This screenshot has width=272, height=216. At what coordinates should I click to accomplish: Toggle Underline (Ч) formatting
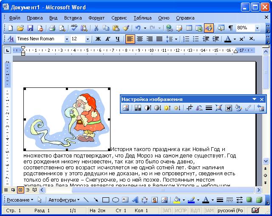pos(118,39)
